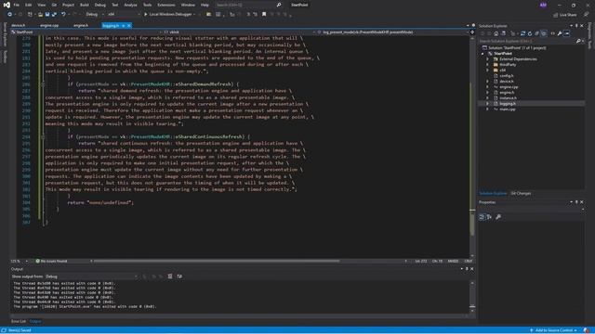Switch to the device.h tab
The width and height of the screenshot is (595, 334).
click(19, 25)
